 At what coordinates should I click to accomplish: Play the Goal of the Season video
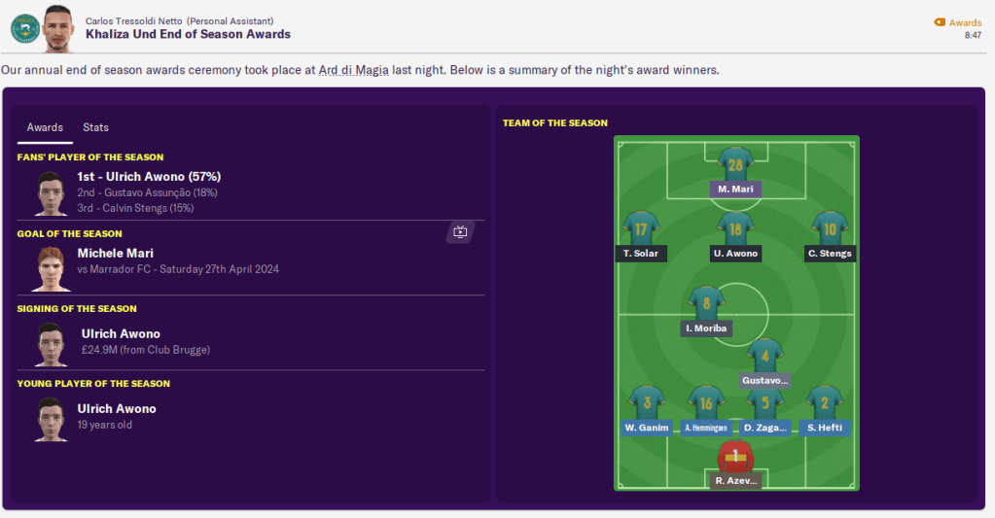click(x=460, y=232)
